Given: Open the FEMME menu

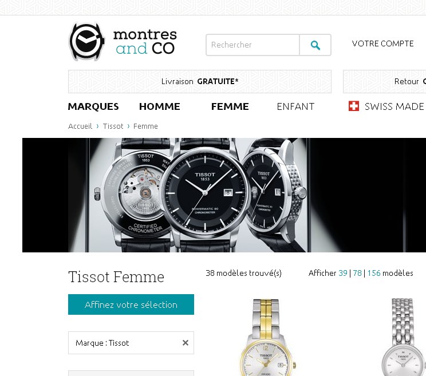Looking at the screenshot, I should [x=230, y=106].
